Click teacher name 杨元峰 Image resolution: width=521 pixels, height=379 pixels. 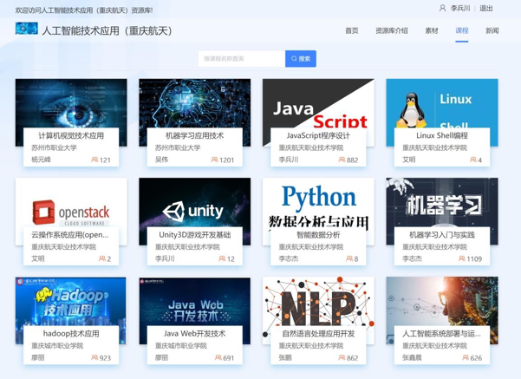click(42, 160)
